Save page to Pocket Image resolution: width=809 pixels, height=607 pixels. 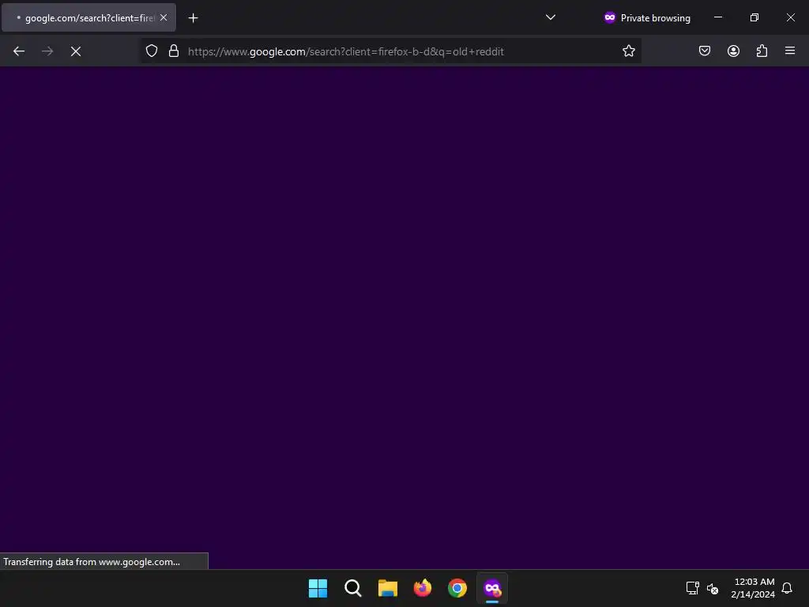[705, 51]
